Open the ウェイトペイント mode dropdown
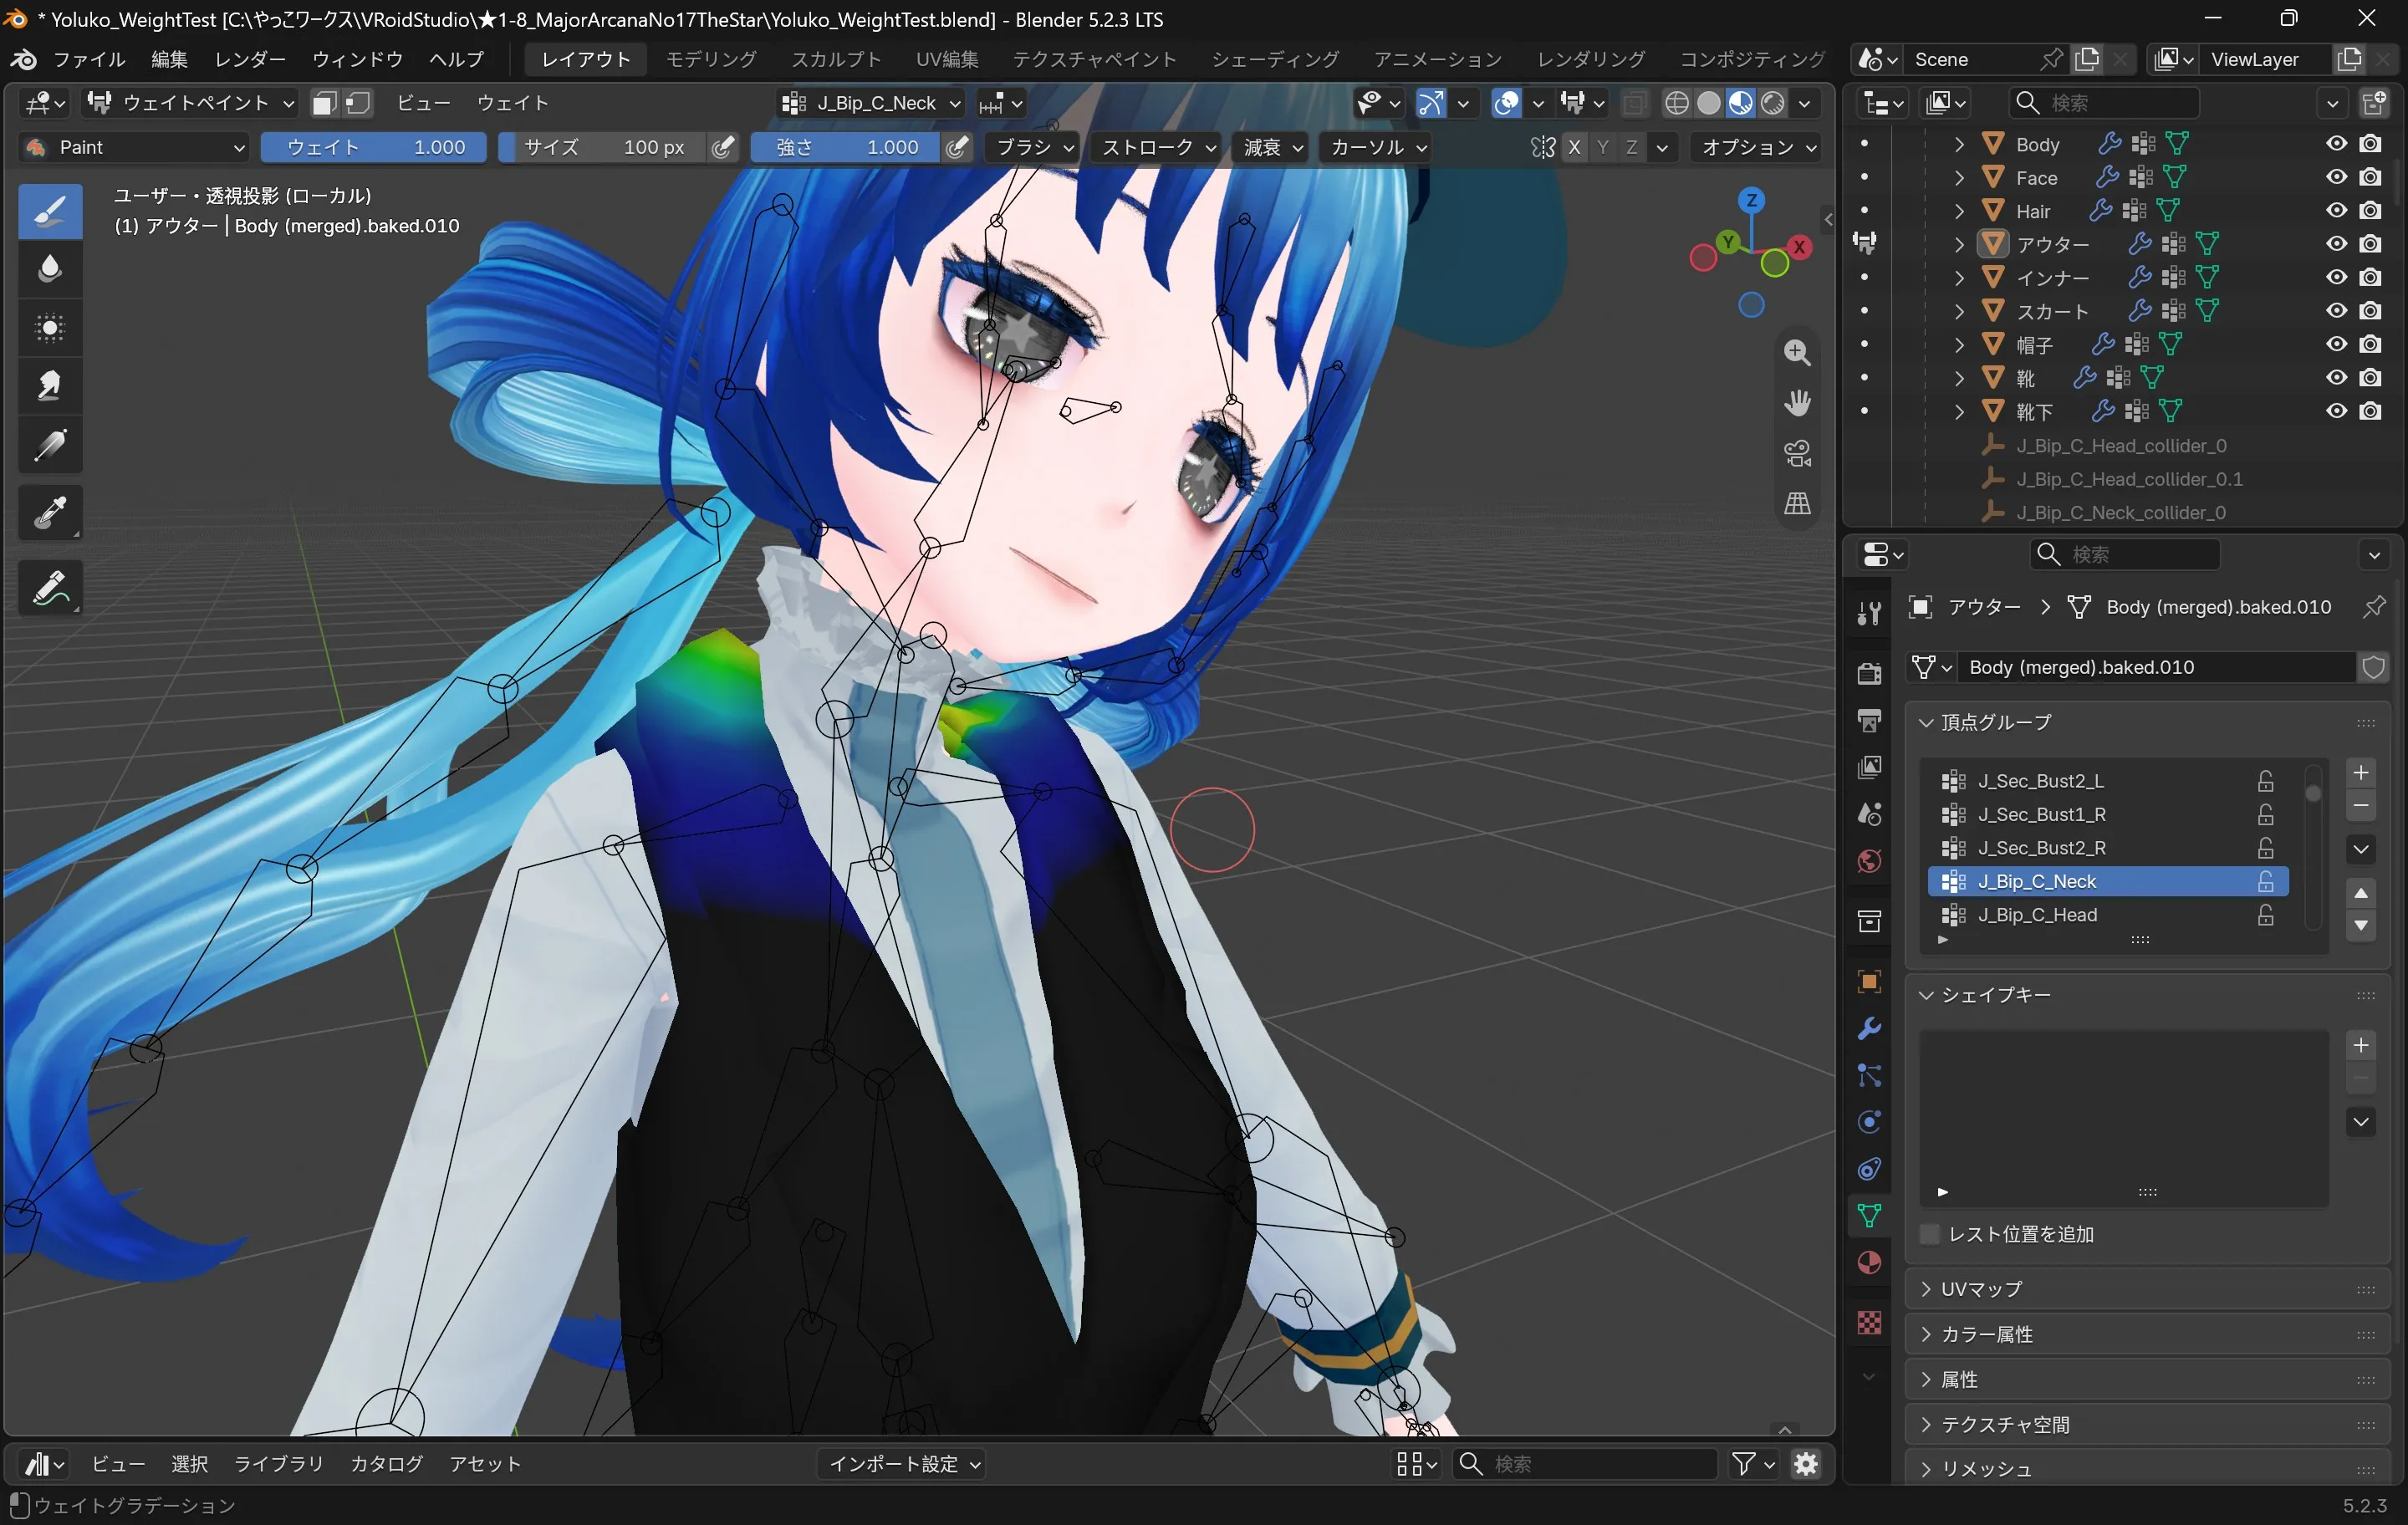 190,103
